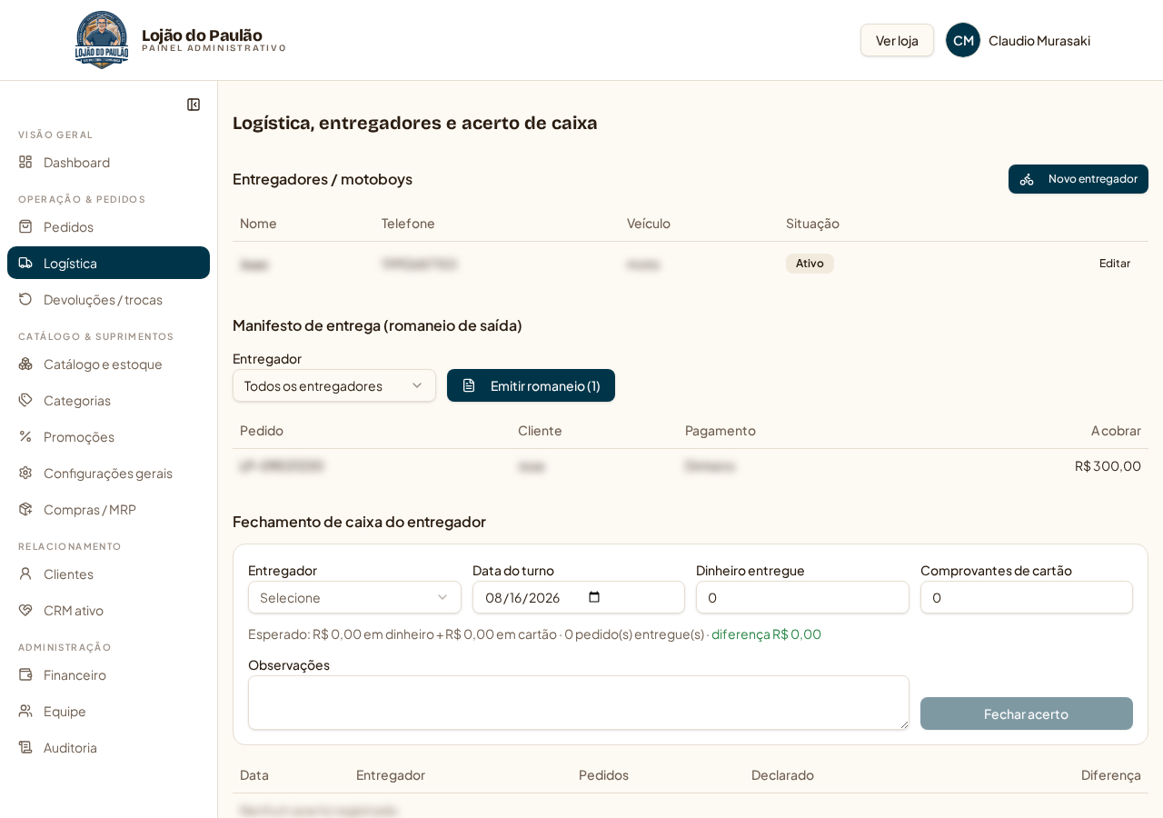Click the document icon on Emitir romaneio
Image resolution: width=1163 pixels, height=818 pixels.
pyautogui.click(x=469, y=385)
